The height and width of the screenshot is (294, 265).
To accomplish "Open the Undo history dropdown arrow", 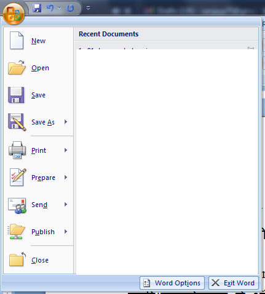I will 59,8.
